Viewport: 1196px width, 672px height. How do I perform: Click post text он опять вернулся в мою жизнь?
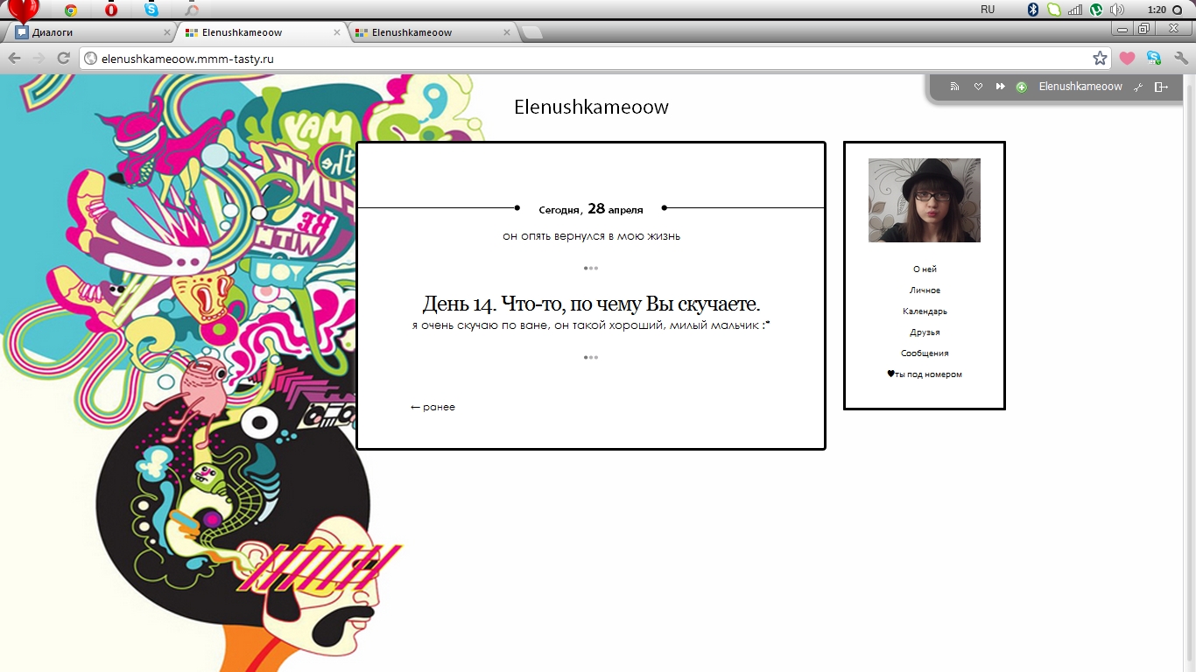point(591,236)
